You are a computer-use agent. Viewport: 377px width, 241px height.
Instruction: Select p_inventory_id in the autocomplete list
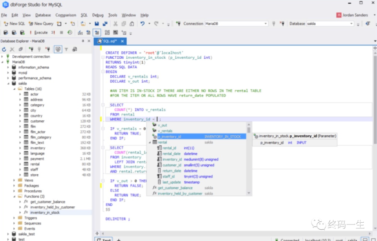point(170,137)
